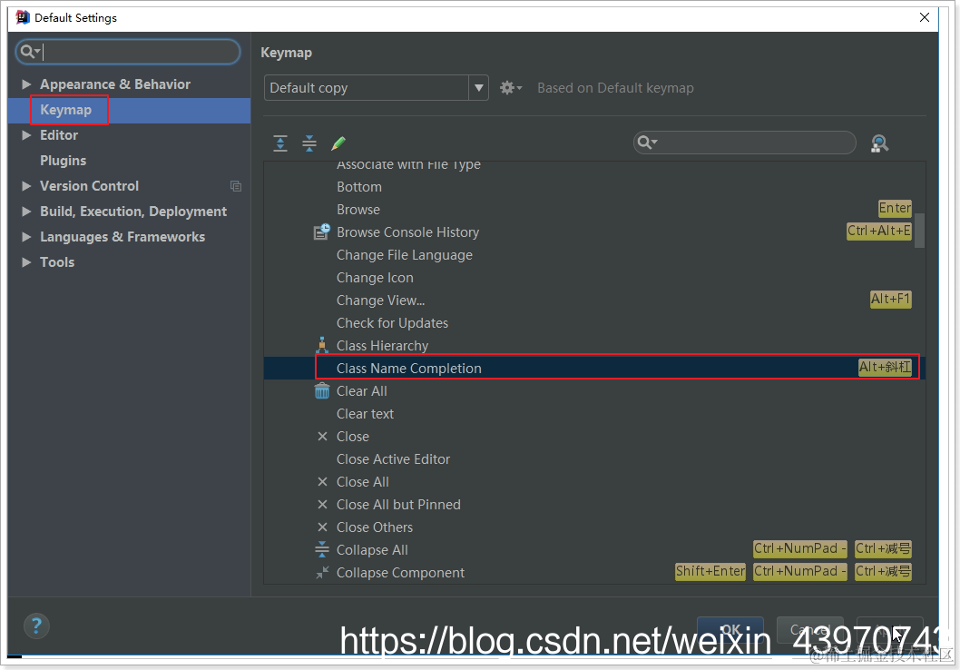Expand Appearance & Behavior section
The image size is (960, 670).
tap(26, 84)
